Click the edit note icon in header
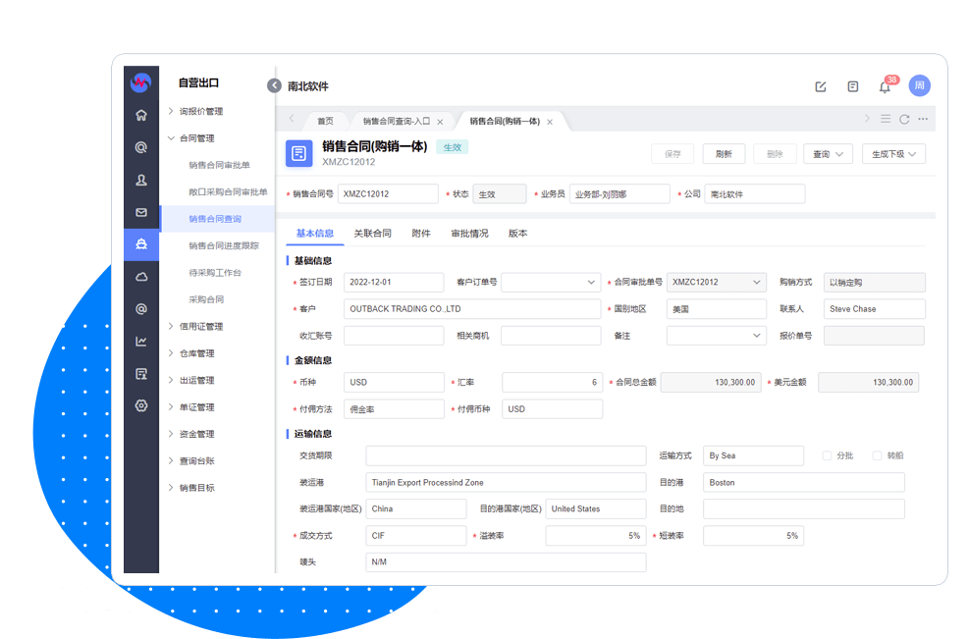 point(821,86)
